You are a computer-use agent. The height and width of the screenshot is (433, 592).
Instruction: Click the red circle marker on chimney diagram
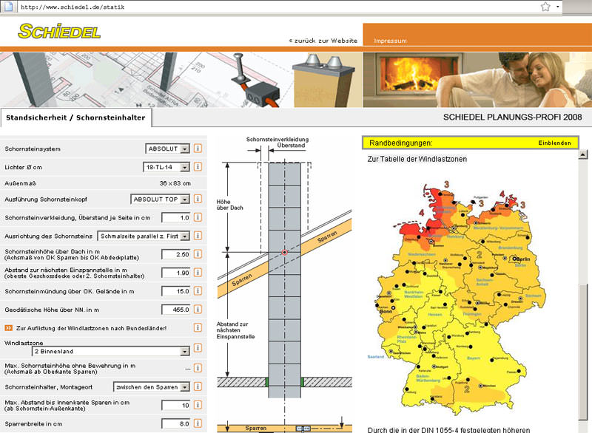(x=285, y=252)
